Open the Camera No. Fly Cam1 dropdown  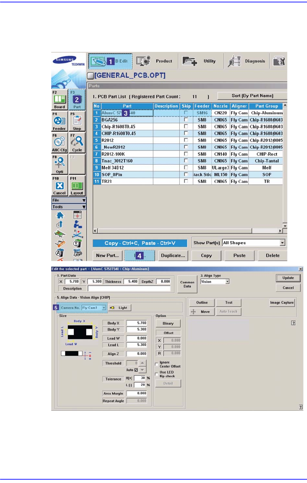coord(104,308)
